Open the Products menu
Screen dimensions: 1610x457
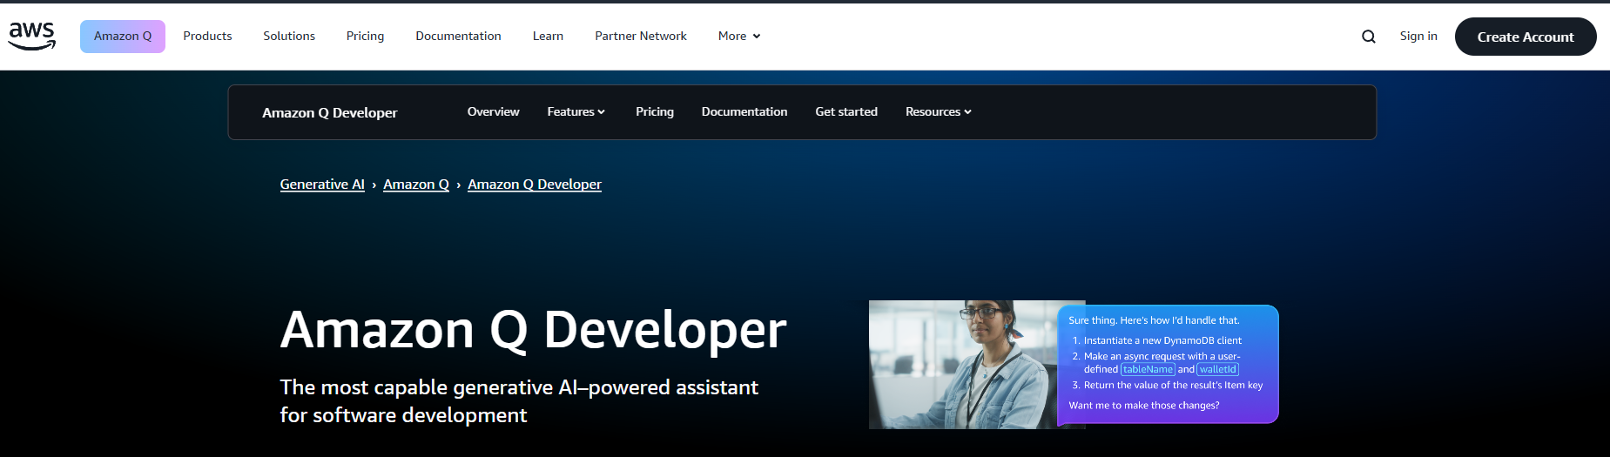pos(207,36)
